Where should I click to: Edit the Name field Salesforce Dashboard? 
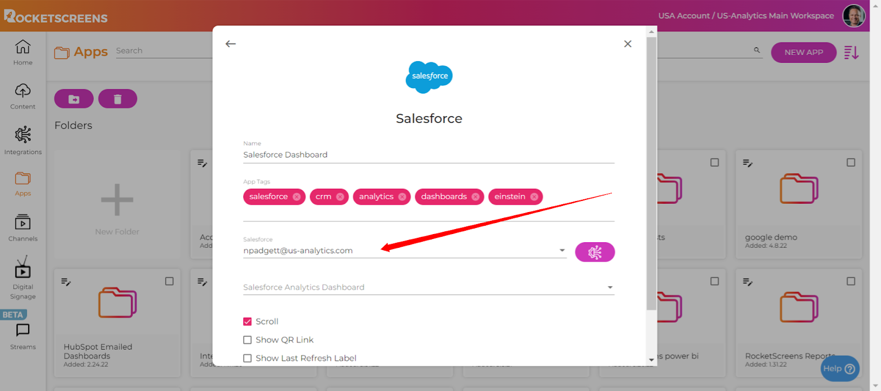[x=429, y=155]
